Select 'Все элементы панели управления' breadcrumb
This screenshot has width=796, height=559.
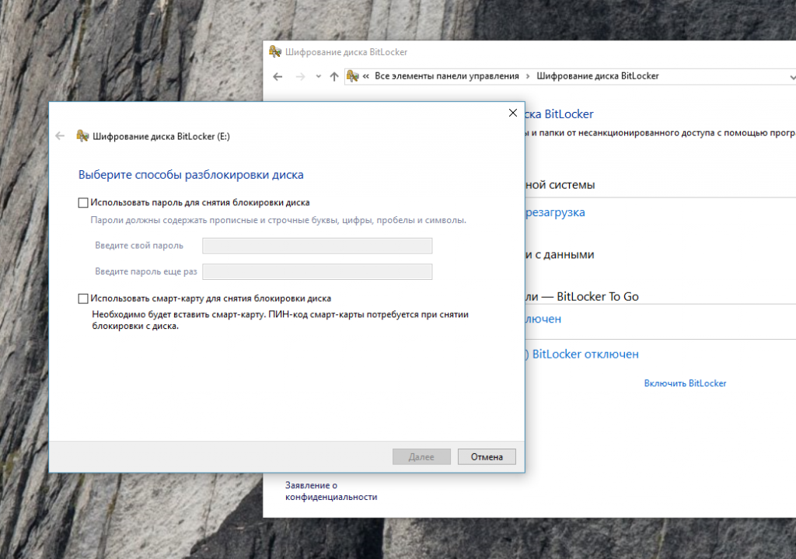447,76
